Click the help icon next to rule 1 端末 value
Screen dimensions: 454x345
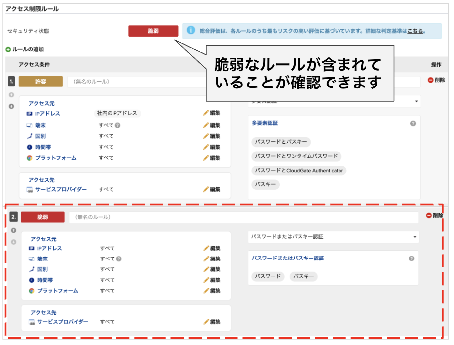click(x=117, y=125)
